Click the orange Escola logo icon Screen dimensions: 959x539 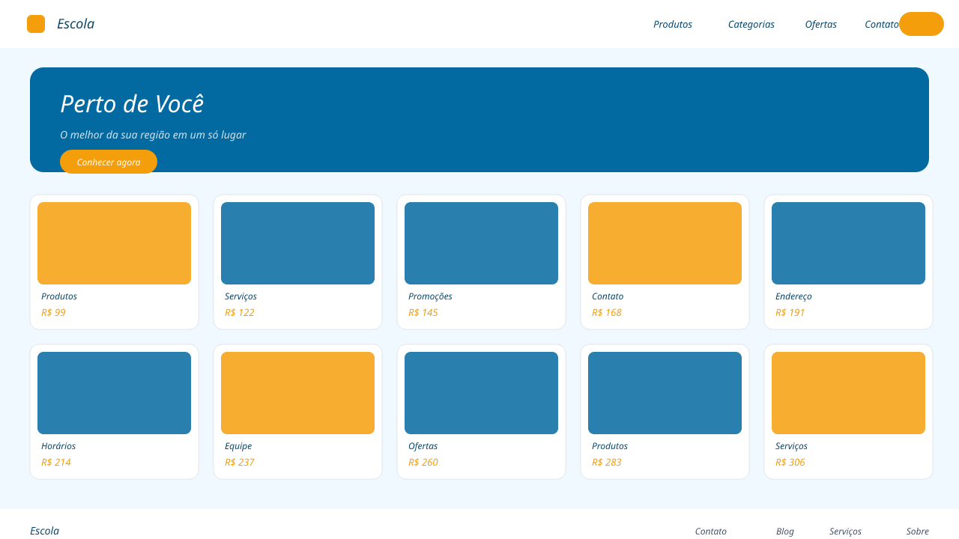[36, 24]
